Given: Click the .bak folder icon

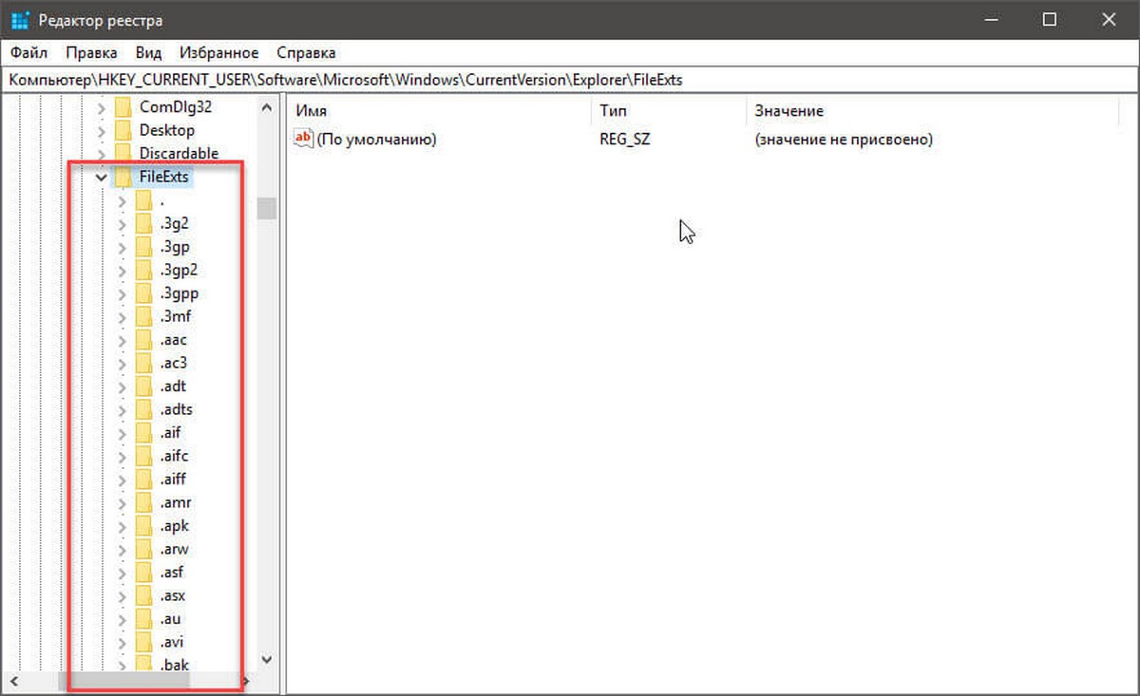Looking at the screenshot, I should click(x=143, y=665).
